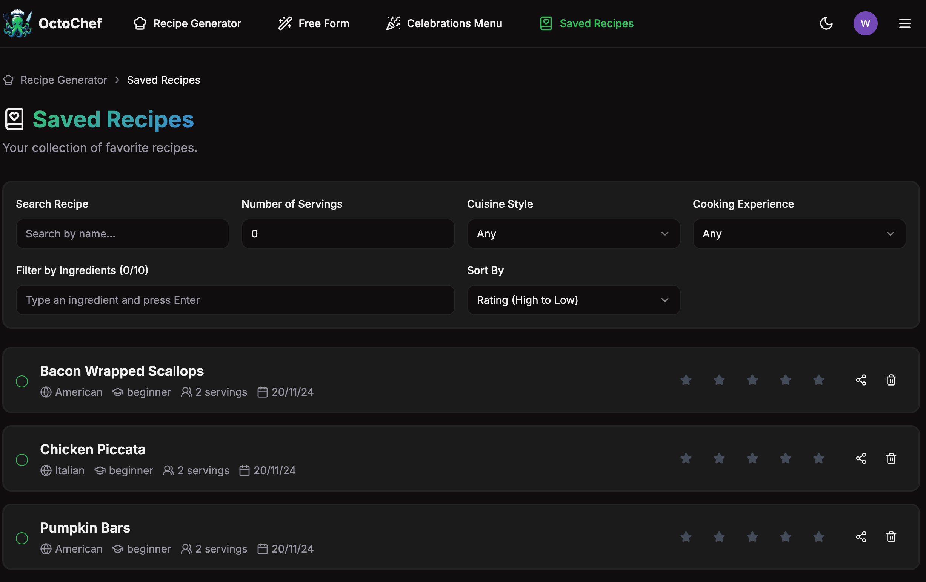The image size is (926, 582).
Task: Delete the Bacon Wrapped Scallops recipe
Action: 891,380
